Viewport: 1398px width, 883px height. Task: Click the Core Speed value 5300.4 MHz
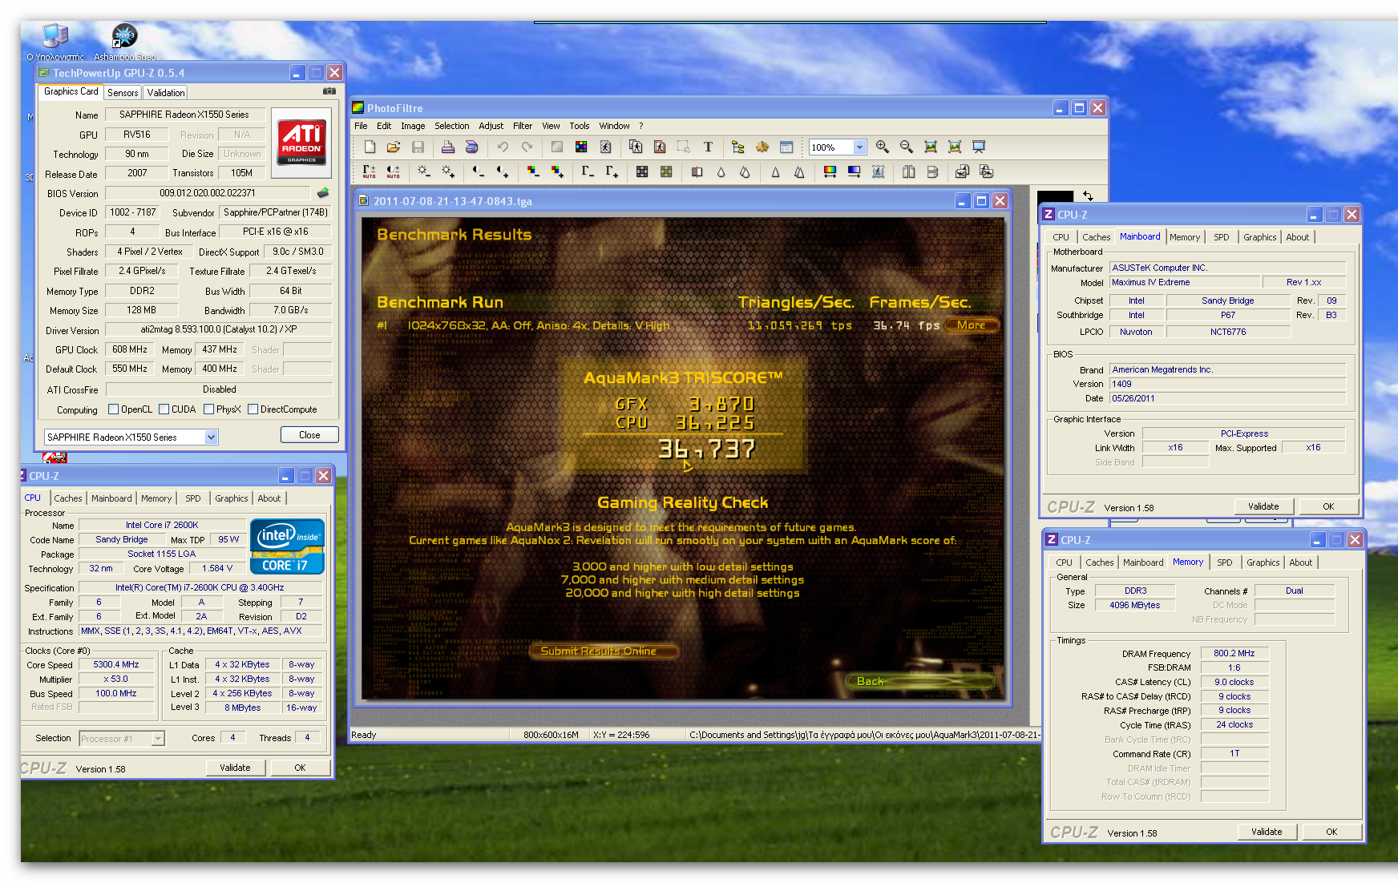(116, 665)
